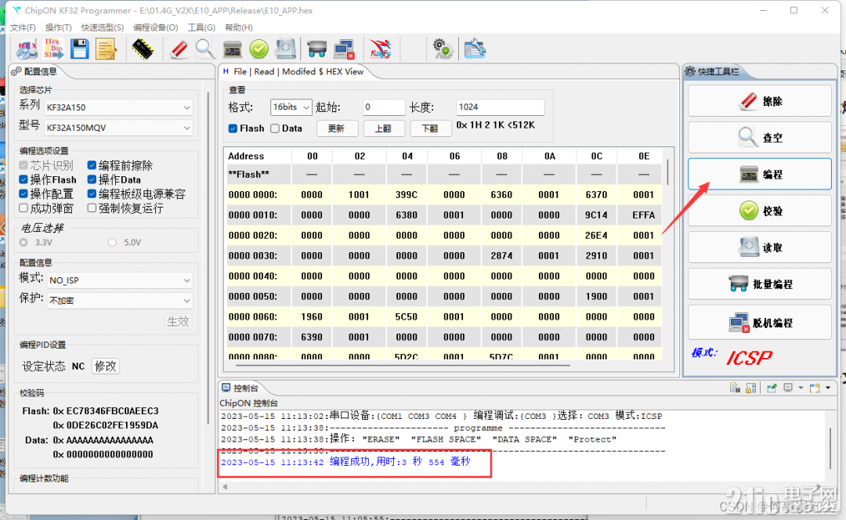Click the 脱机编程 offline program button

point(760,323)
